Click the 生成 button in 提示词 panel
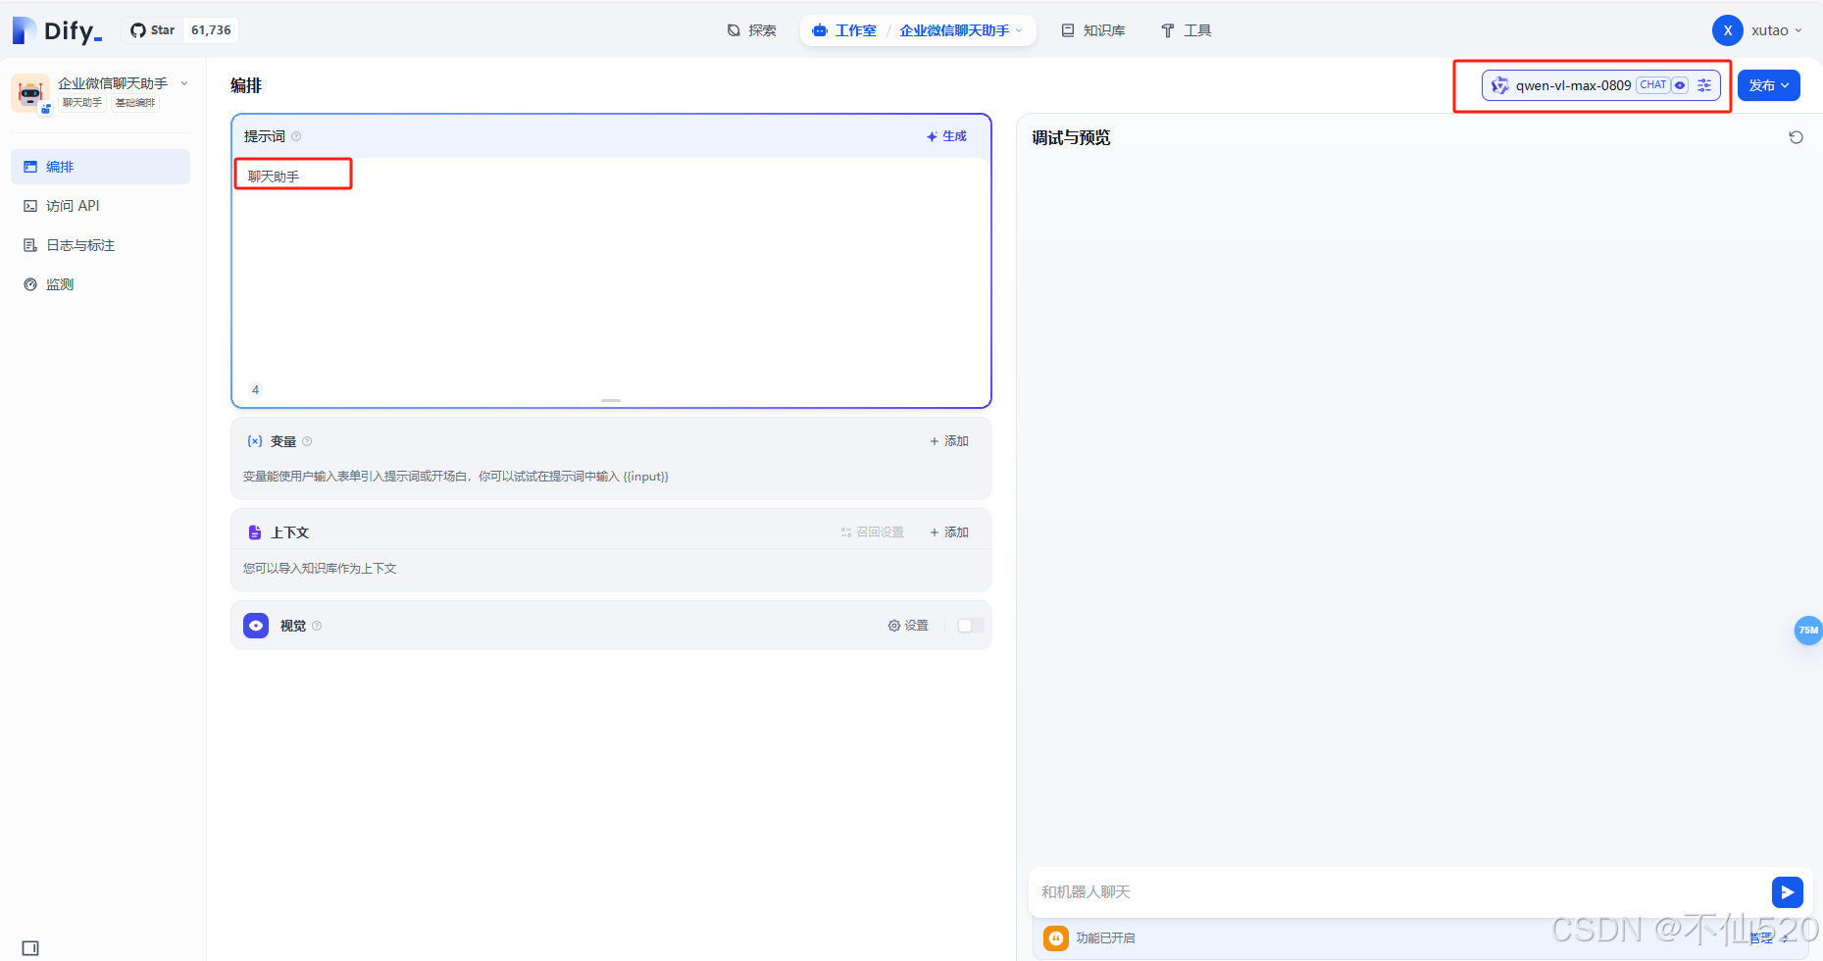This screenshot has height=961, width=1823. tap(945, 136)
